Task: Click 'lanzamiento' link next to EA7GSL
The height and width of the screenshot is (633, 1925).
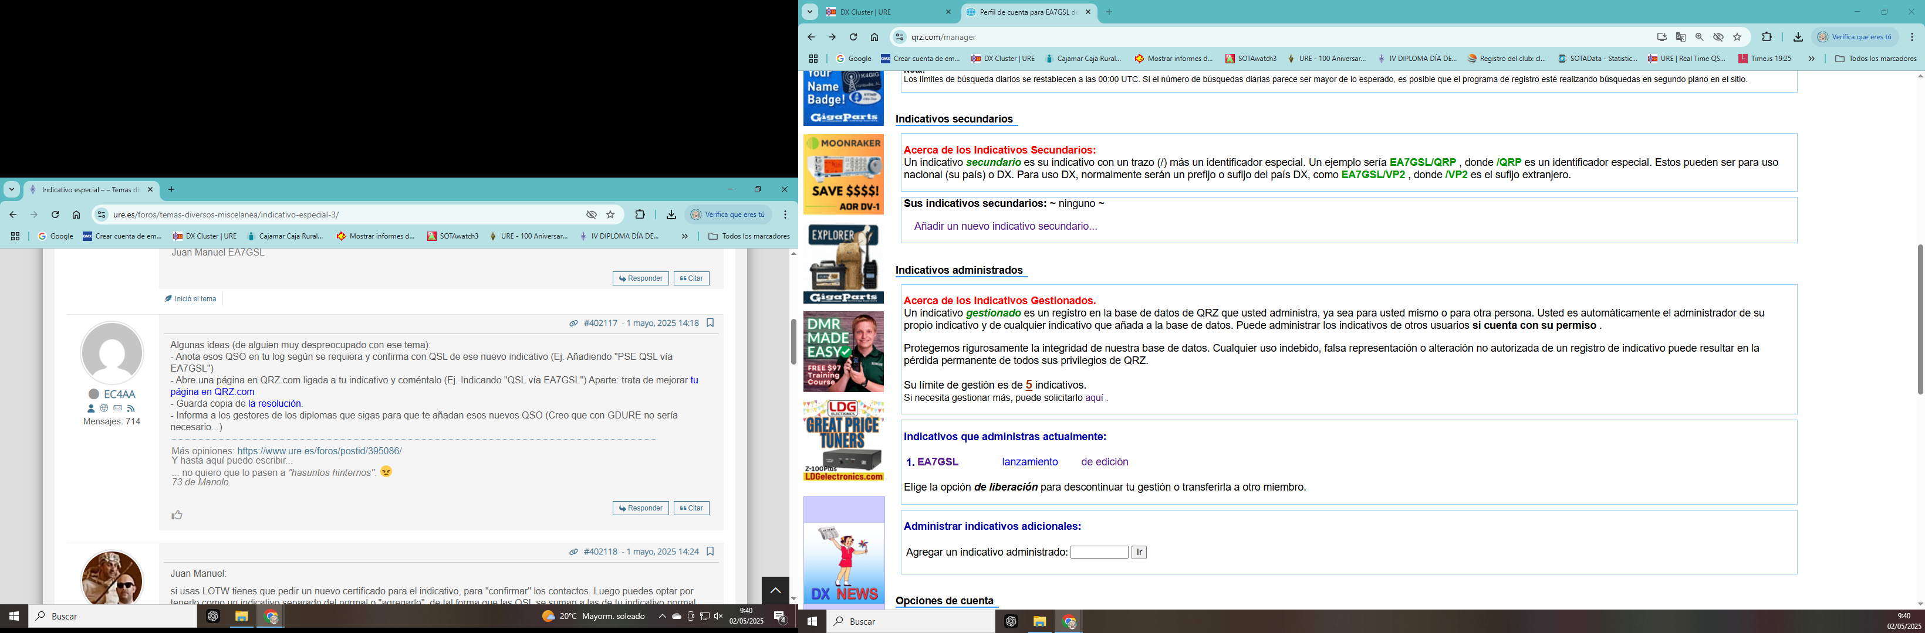Action: click(x=1030, y=462)
